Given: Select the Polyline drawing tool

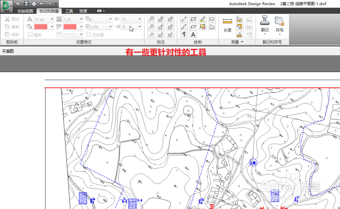Looking at the screenshot, I should point(184,27).
